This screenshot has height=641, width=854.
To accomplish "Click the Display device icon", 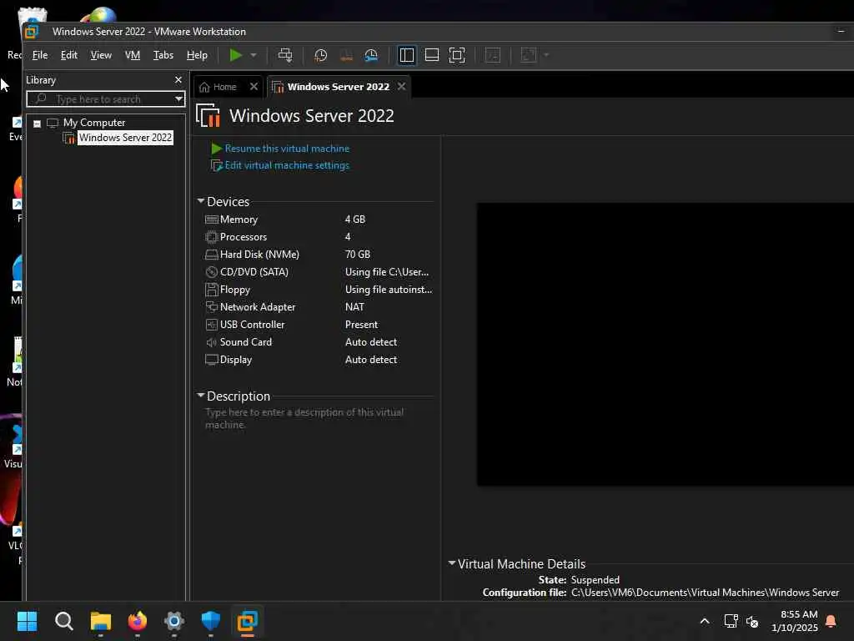I will (x=211, y=360).
